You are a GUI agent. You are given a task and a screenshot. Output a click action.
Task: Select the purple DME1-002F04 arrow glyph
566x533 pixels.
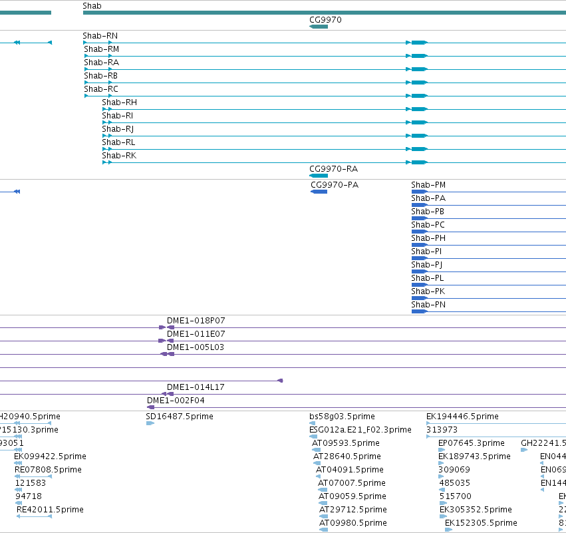click(x=150, y=407)
